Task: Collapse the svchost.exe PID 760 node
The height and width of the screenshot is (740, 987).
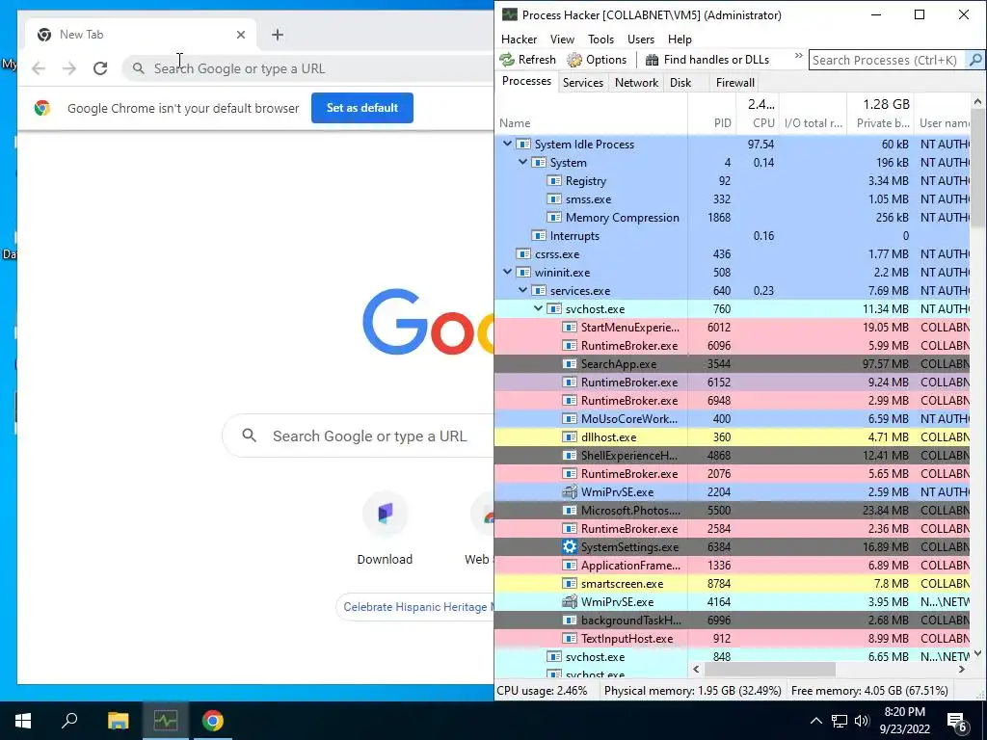Action: tap(538, 309)
